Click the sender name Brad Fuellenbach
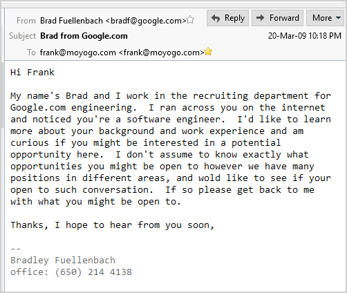Image resolution: width=347 pixels, height=293 pixels. pos(71,21)
